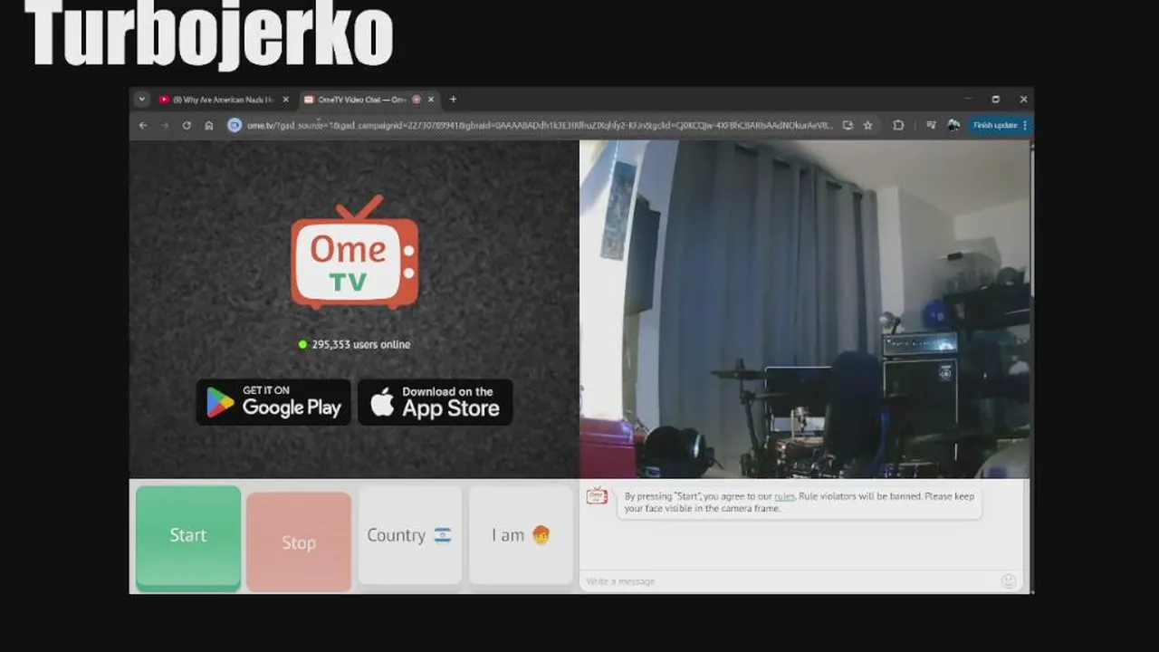Open the Chrome profile avatar
This screenshot has height=652, width=1159.
point(953,125)
